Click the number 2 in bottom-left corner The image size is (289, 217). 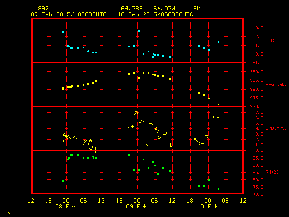pos(9,213)
